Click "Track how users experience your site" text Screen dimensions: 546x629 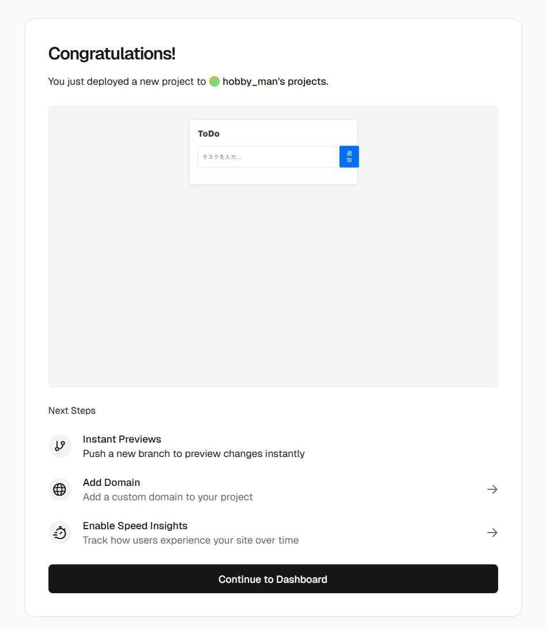pos(191,540)
